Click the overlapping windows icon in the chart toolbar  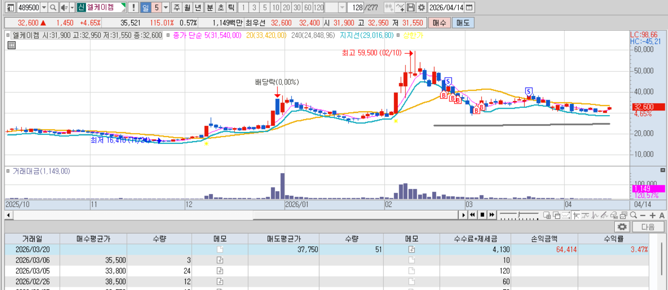tap(557, 215)
